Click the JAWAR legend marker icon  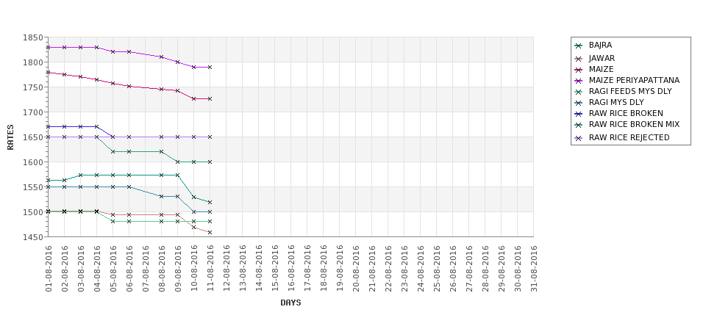pos(579,59)
